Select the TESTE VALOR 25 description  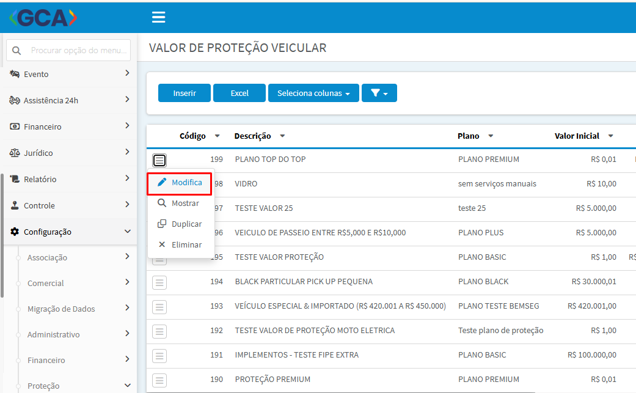[x=264, y=208]
